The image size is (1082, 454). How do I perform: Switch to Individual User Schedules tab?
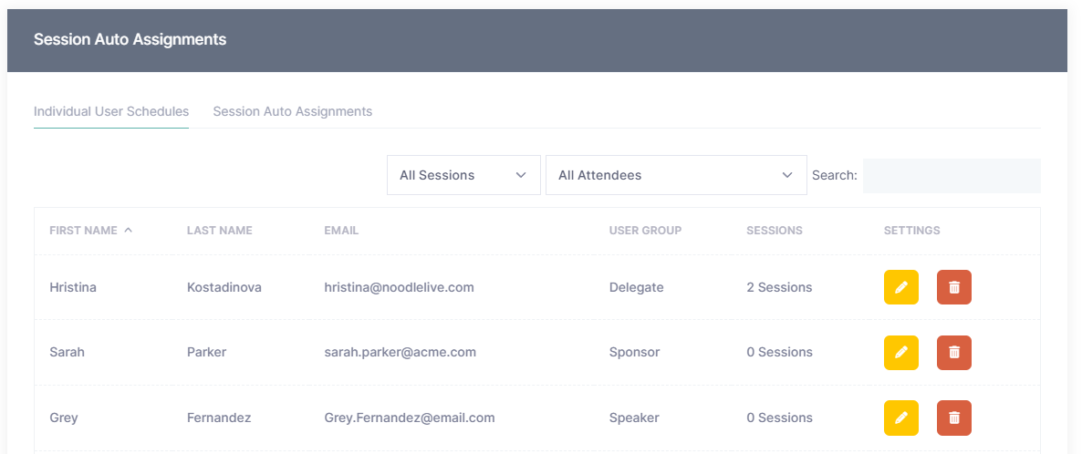tap(111, 111)
